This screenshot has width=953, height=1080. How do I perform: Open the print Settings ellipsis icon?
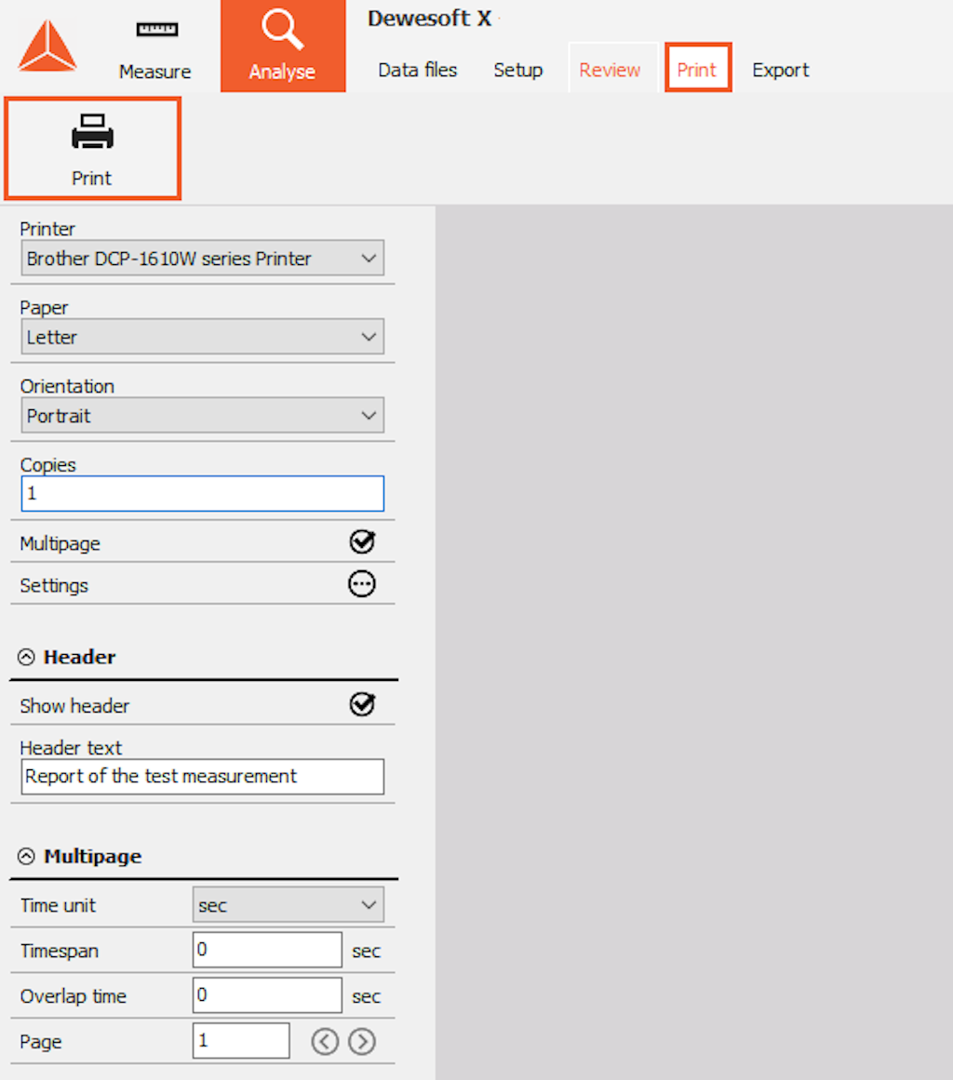362,584
